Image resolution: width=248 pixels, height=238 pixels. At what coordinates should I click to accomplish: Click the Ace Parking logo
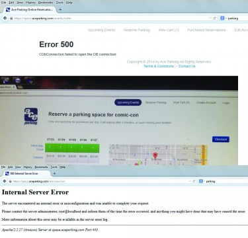tap(31, 116)
